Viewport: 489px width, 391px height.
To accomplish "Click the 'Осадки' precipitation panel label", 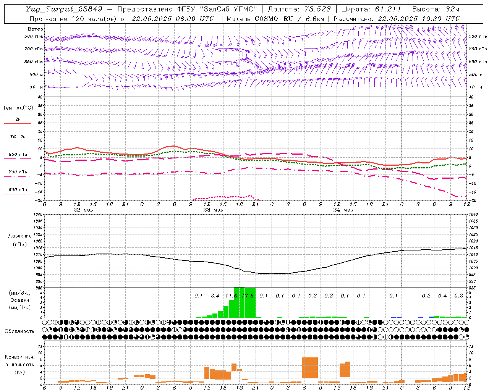I will tap(20, 300).
